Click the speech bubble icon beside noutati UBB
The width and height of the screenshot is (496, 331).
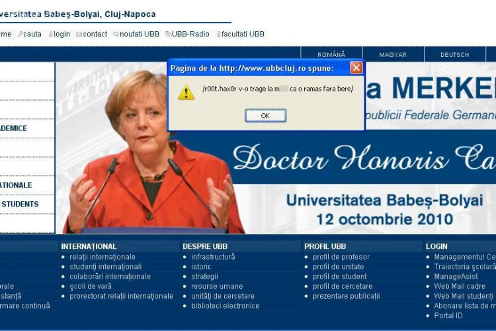[116, 34]
